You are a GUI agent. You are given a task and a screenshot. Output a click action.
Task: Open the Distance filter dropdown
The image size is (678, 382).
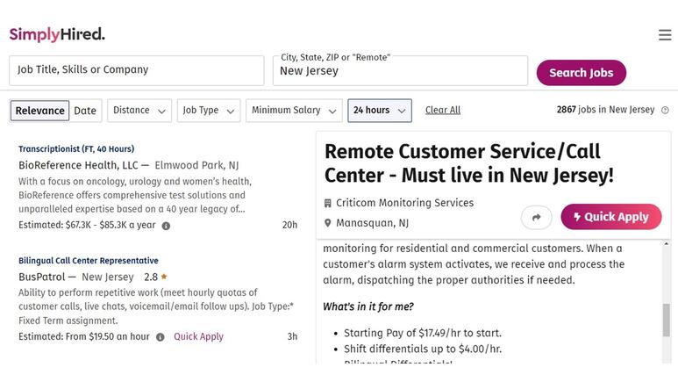(x=139, y=111)
